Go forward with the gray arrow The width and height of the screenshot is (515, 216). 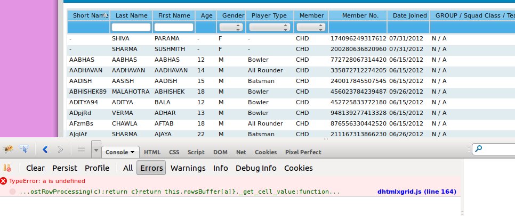60,149
